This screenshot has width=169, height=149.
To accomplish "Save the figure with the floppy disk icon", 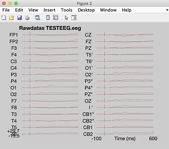I will click(19, 18).
